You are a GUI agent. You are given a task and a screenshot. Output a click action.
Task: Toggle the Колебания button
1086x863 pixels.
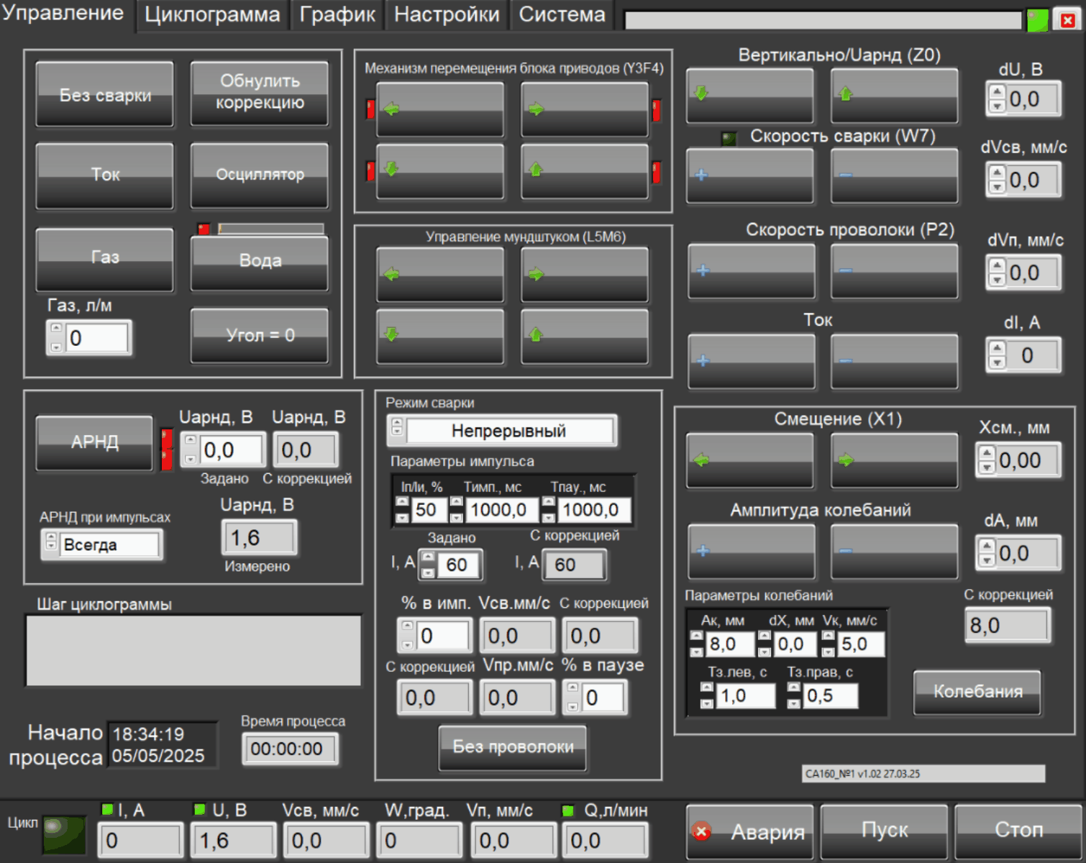coord(977,692)
